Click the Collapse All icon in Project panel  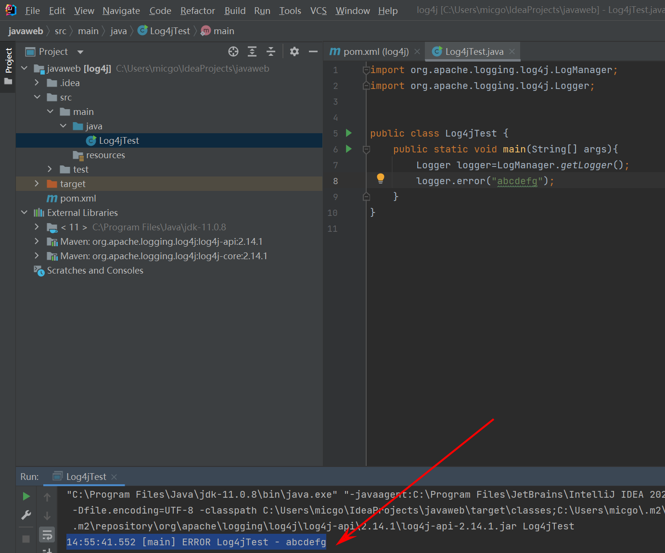(x=271, y=51)
